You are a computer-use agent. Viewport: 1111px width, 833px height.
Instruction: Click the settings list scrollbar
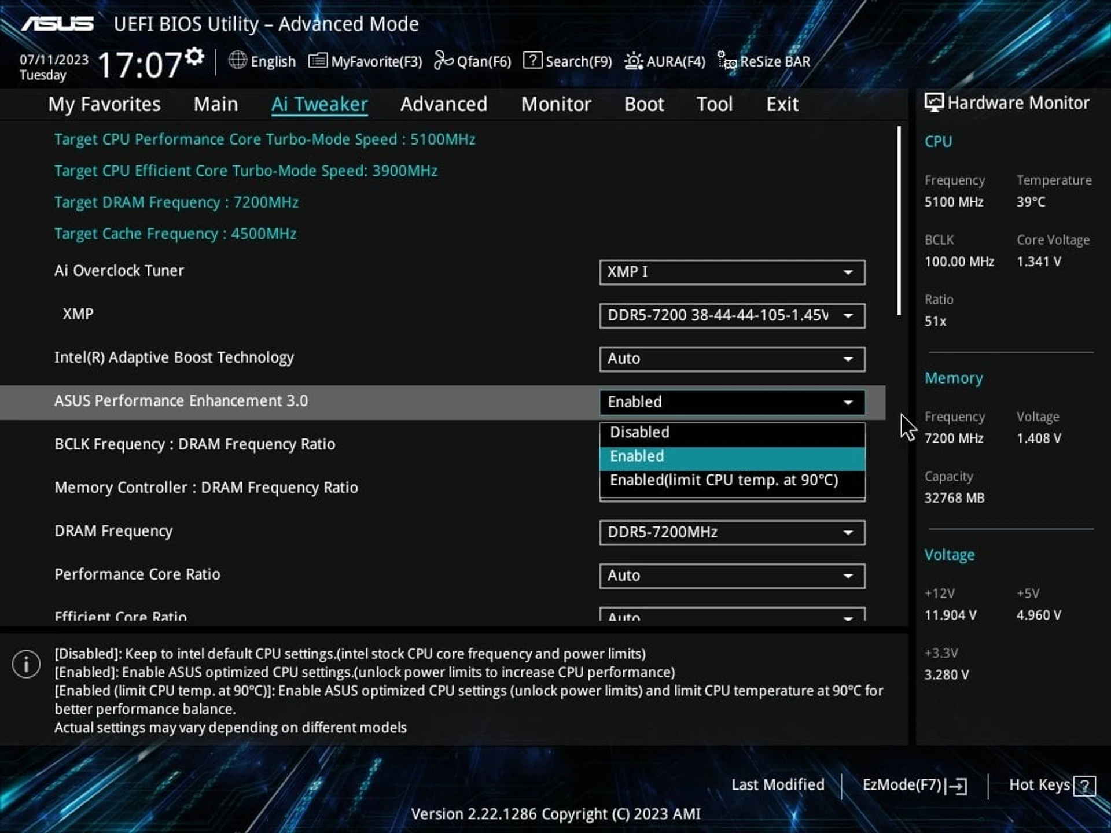point(899,220)
